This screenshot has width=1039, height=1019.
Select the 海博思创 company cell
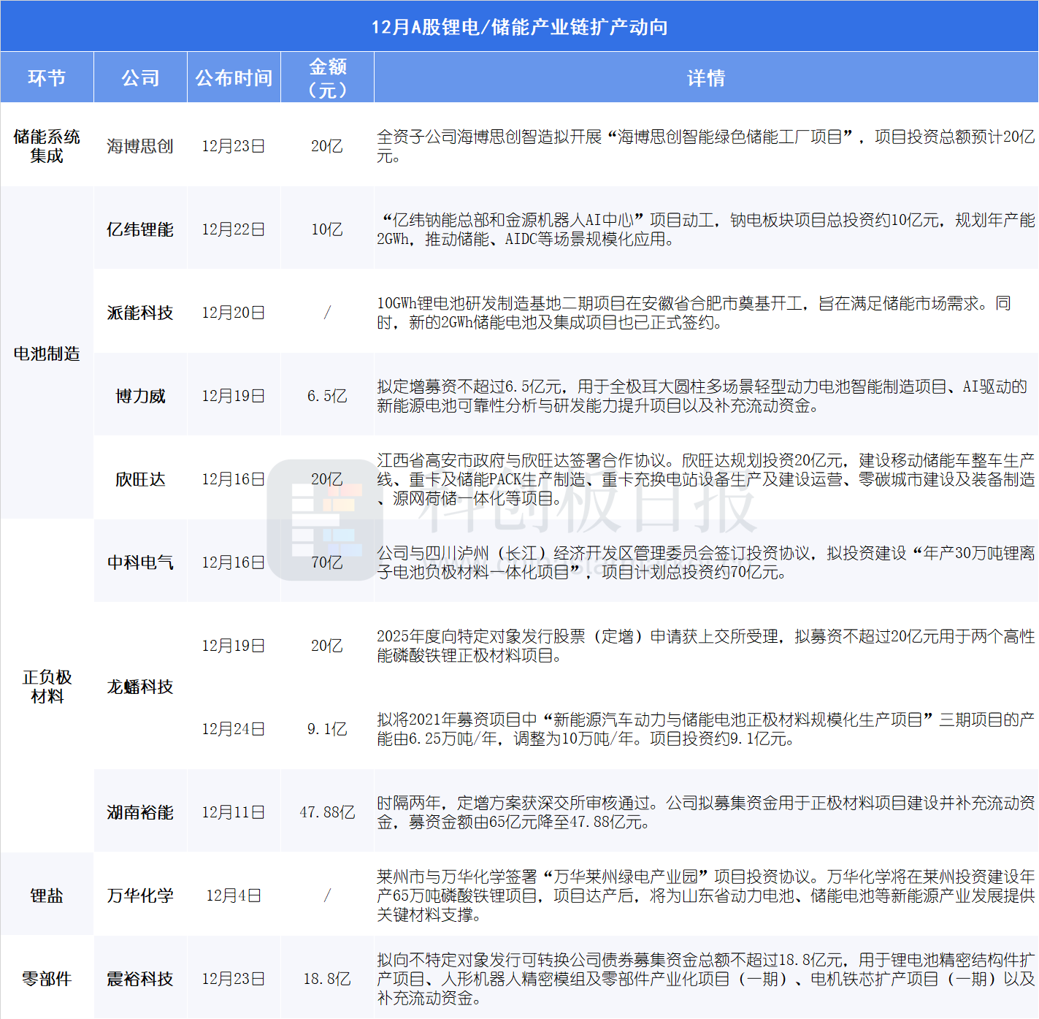click(x=140, y=146)
